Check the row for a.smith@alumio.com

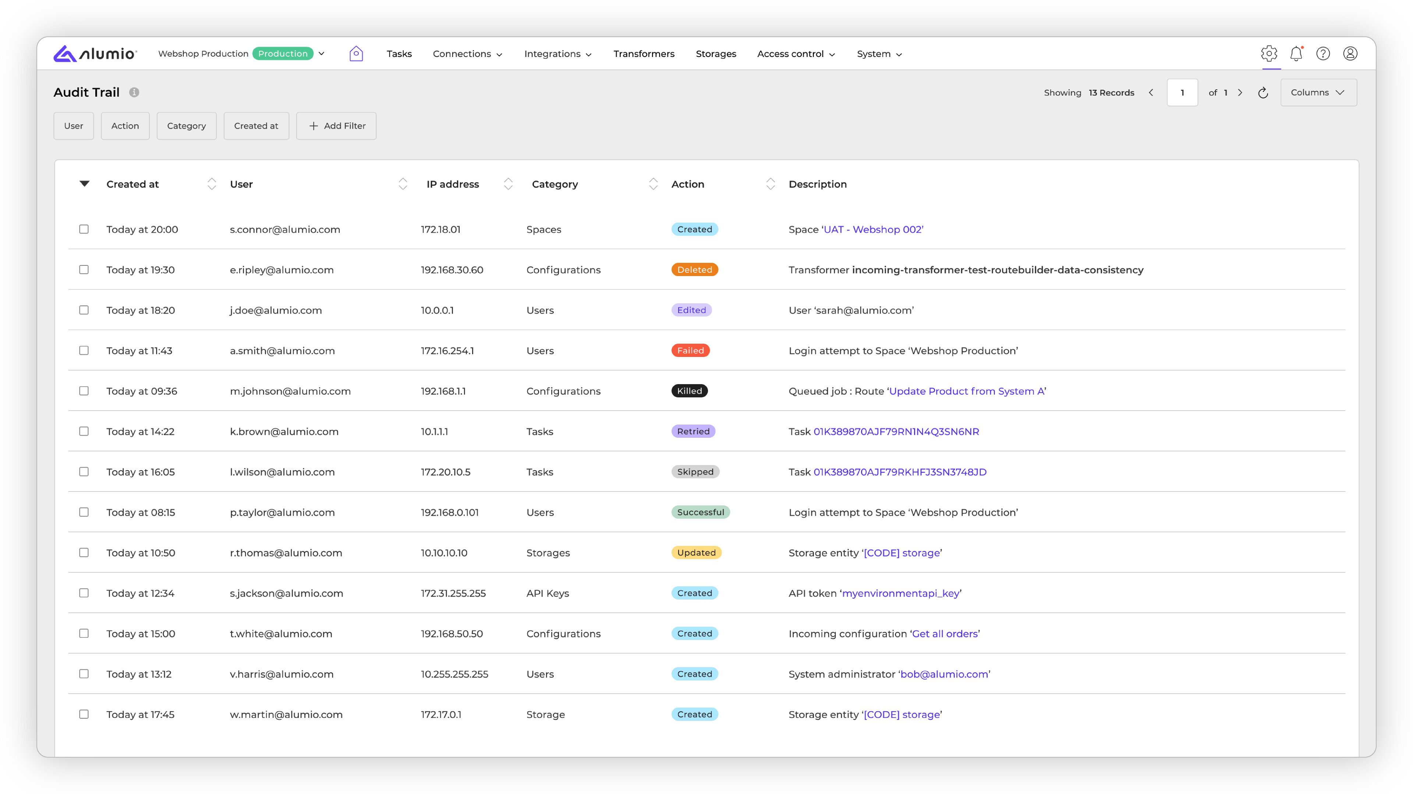pyautogui.click(x=84, y=350)
